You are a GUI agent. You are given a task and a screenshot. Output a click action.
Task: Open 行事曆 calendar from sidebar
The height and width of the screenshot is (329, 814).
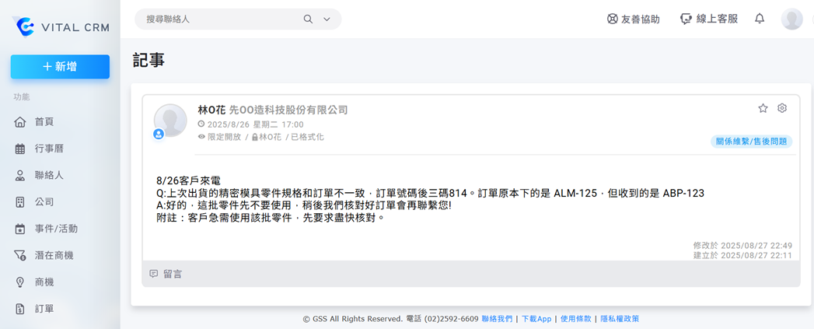pos(49,149)
